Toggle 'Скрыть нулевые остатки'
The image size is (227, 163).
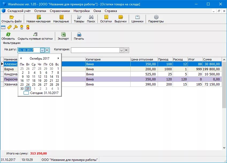pyautogui.click(x=35, y=36)
